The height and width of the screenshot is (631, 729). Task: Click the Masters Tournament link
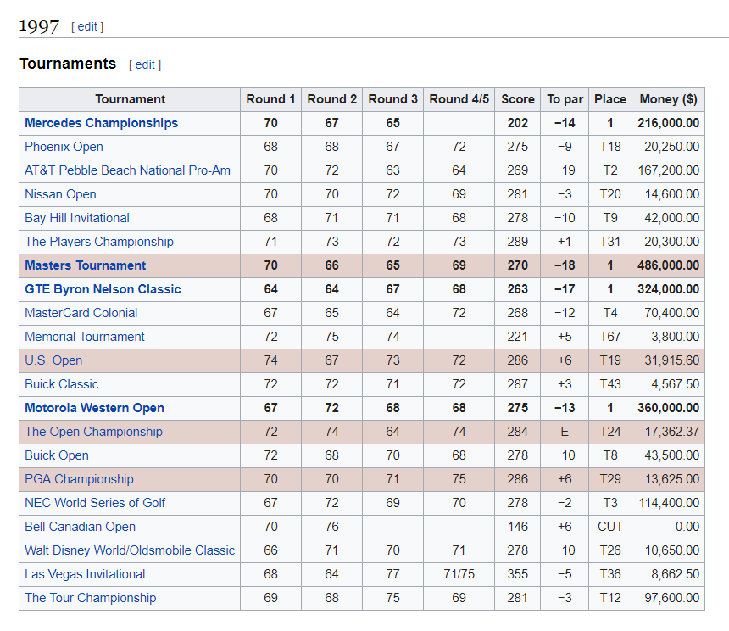(x=85, y=265)
